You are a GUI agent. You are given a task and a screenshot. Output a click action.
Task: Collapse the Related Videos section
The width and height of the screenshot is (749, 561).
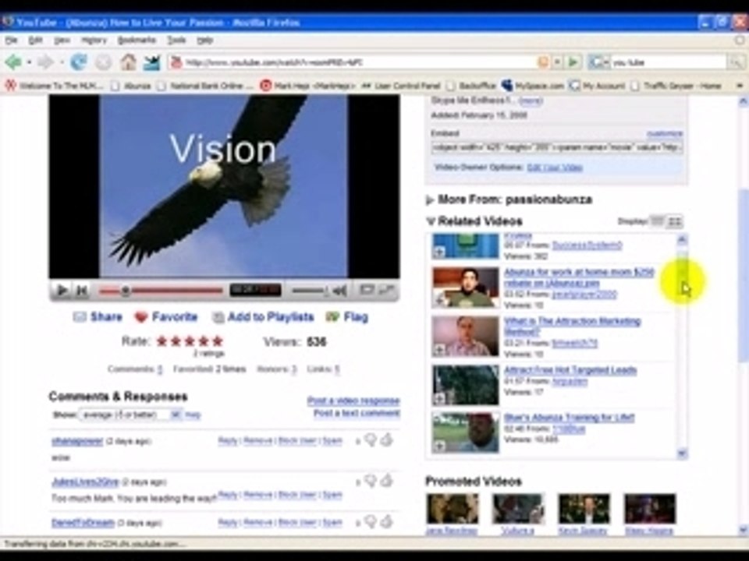(x=431, y=221)
